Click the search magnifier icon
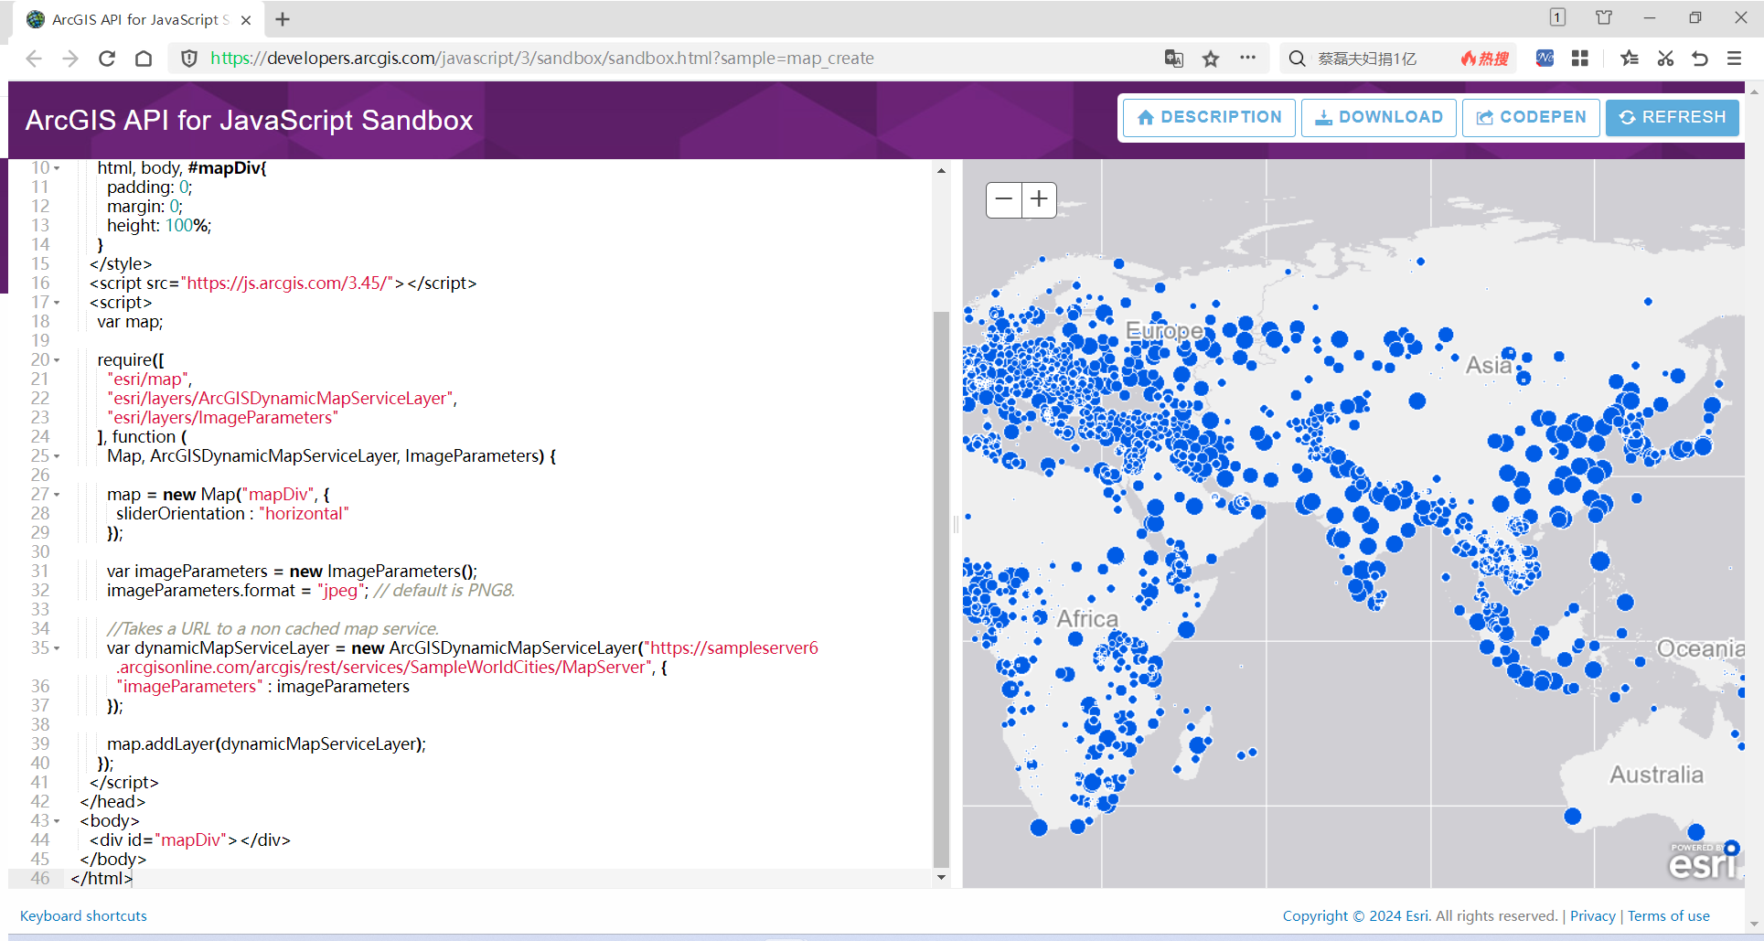The height and width of the screenshot is (941, 1764). pos(1297,59)
